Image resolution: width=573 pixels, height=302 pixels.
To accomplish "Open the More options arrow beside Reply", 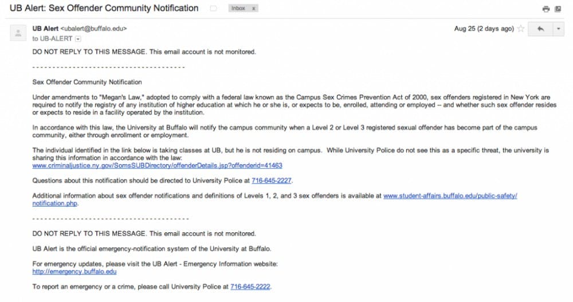I will tap(558, 29).
